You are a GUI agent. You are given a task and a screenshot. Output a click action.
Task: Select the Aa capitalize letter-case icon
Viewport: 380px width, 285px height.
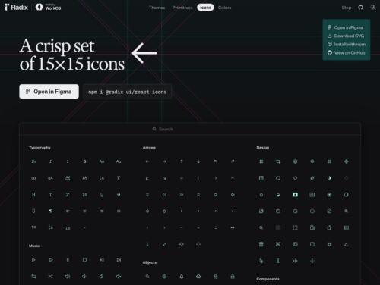coord(119,161)
